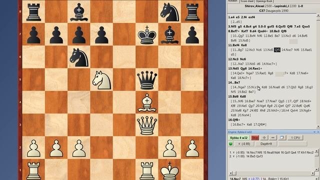The image size is (320, 180).
Task: Click engine line 2 with 14.Be5 Qxf3
Action: [x=246, y=156]
